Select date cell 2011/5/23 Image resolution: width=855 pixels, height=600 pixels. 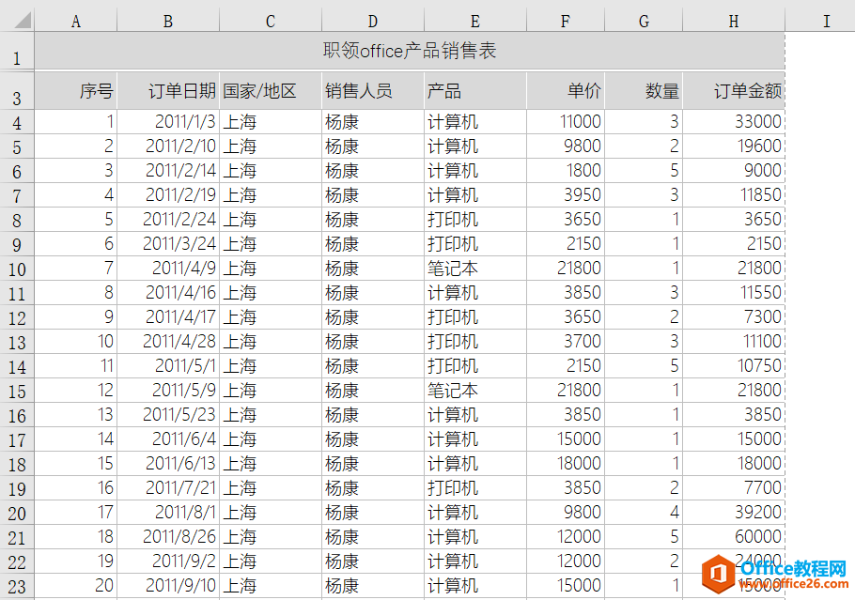click(168, 415)
